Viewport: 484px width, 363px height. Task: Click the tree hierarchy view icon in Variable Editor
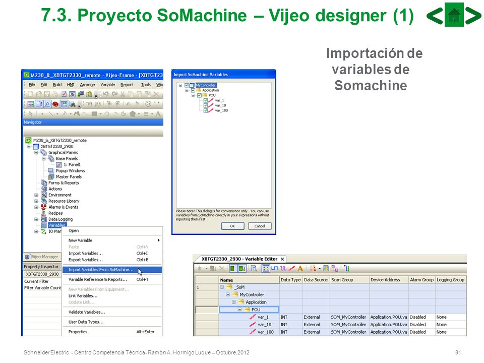pos(347,269)
